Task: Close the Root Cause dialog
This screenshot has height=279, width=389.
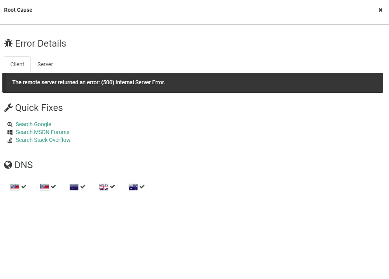Action: (x=380, y=10)
